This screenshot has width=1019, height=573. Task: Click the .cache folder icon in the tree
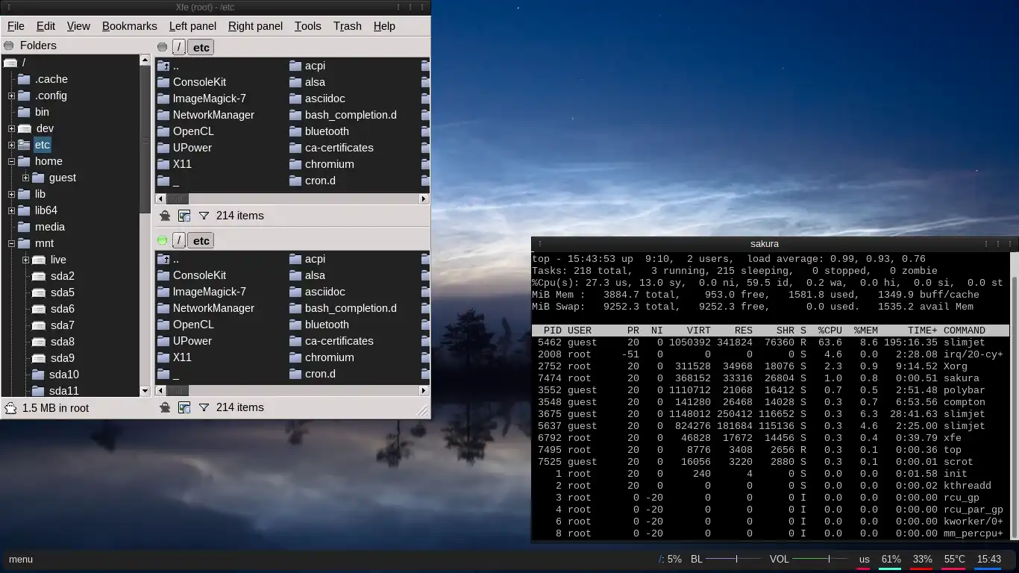point(25,79)
